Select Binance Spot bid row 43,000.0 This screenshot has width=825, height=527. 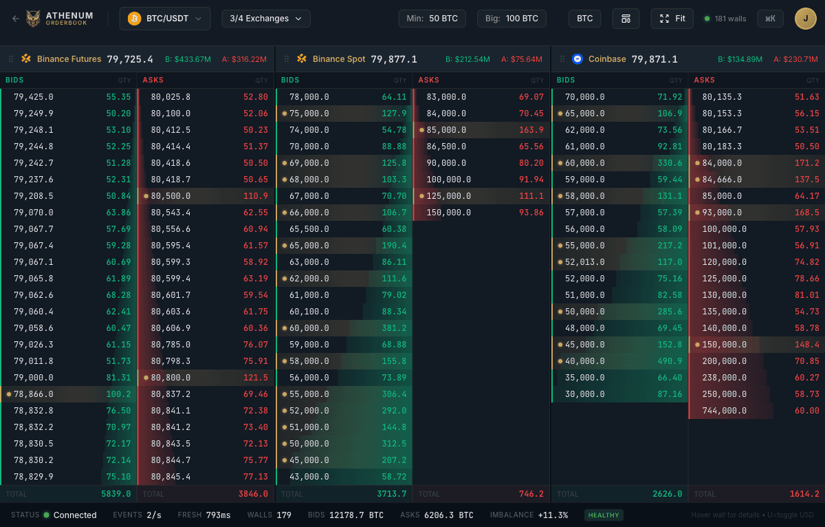(x=344, y=477)
